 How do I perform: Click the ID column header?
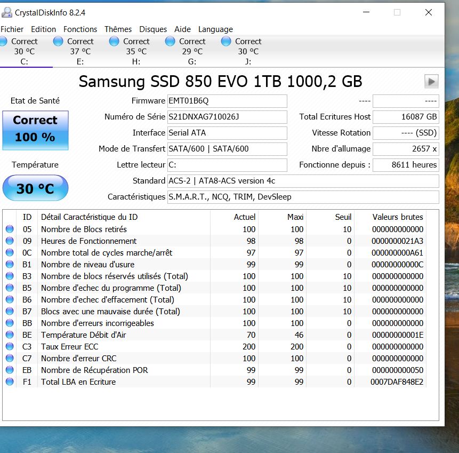coord(27,217)
